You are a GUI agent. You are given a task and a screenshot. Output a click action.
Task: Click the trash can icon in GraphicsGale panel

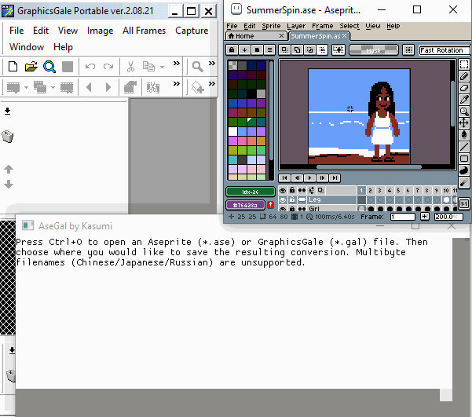8,137
